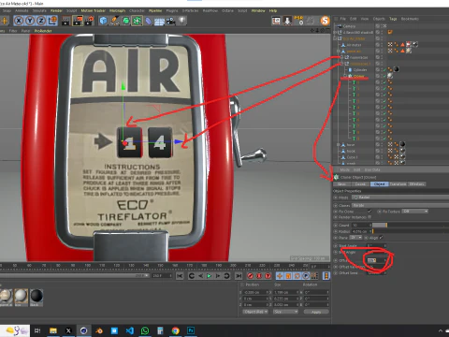Select the black material swatch
The width and height of the screenshot is (449, 337).
tap(36, 295)
